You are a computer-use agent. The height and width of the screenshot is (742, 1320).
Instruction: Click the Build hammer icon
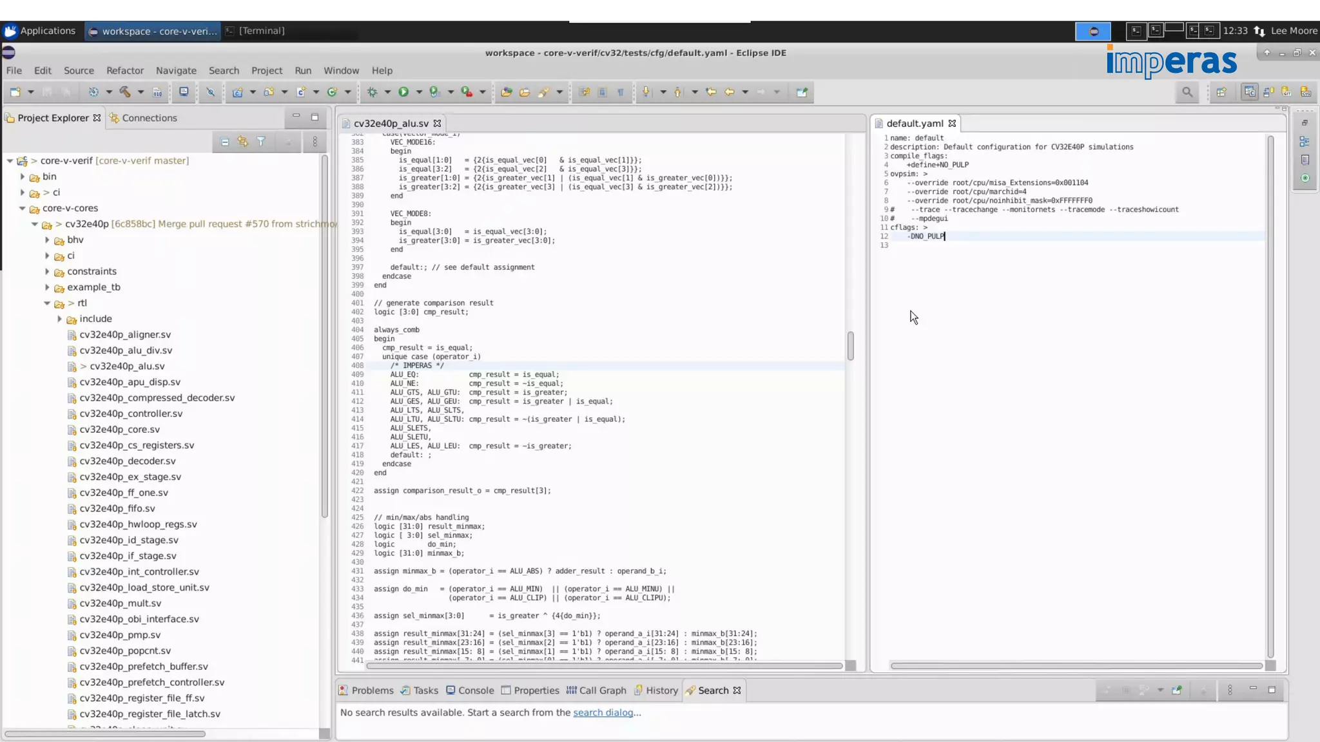pos(125,92)
